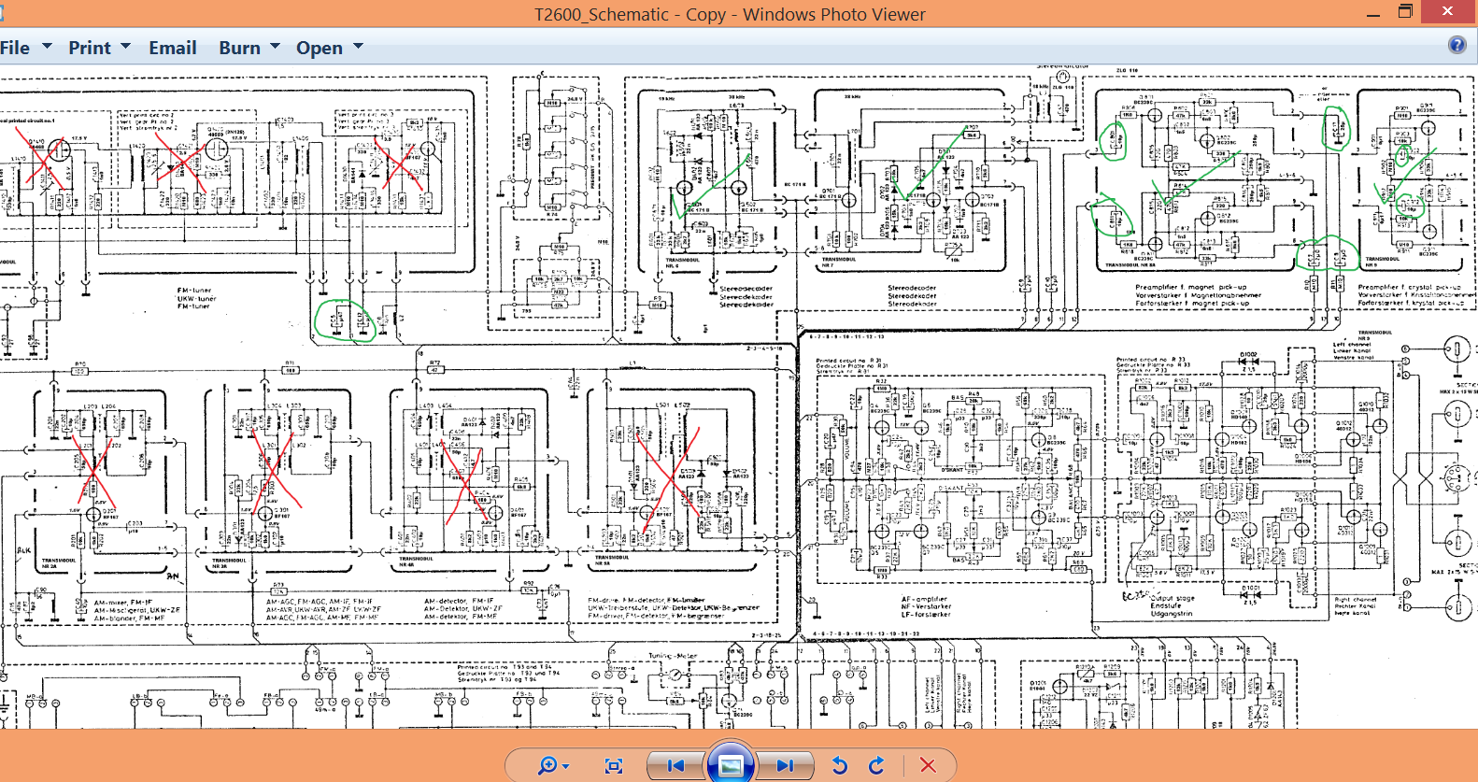Viewport: 1478px width, 782px height.
Task: Open the Burn dropdown menu
Action: pyautogui.click(x=249, y=48)
